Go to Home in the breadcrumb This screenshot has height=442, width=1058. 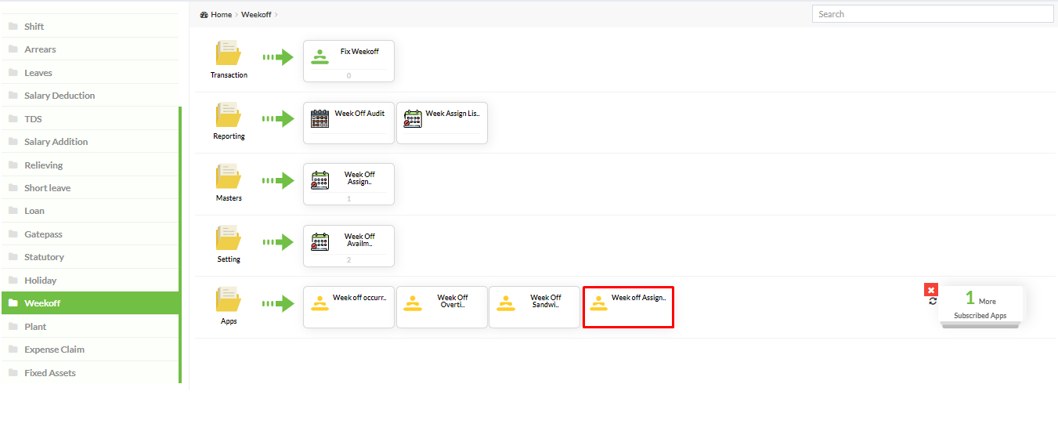tap(221, 14)
